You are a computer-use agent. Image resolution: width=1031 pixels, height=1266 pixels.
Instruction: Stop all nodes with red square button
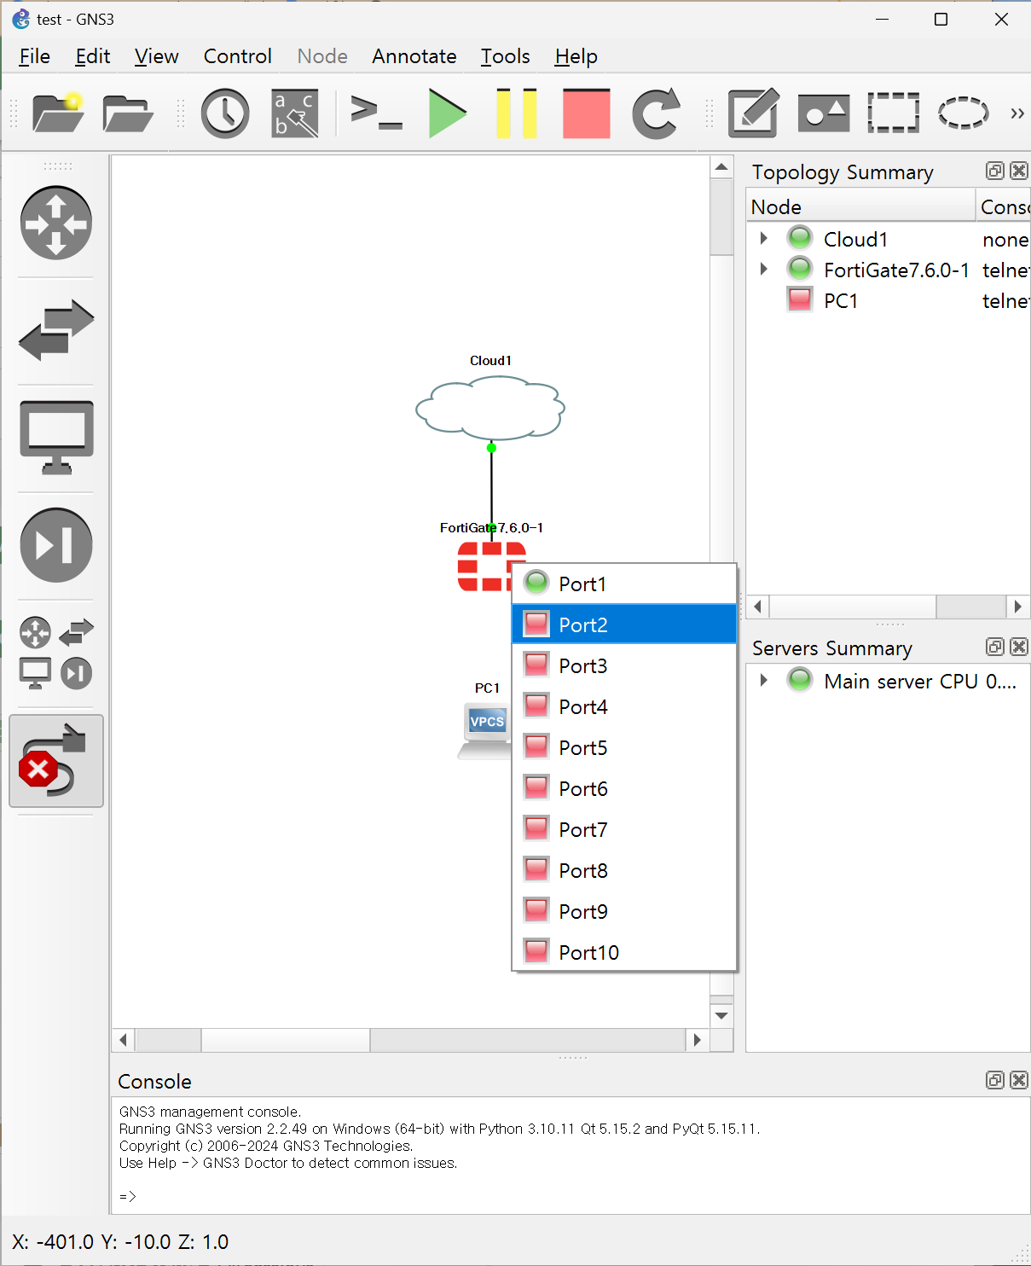coord(587,113)
